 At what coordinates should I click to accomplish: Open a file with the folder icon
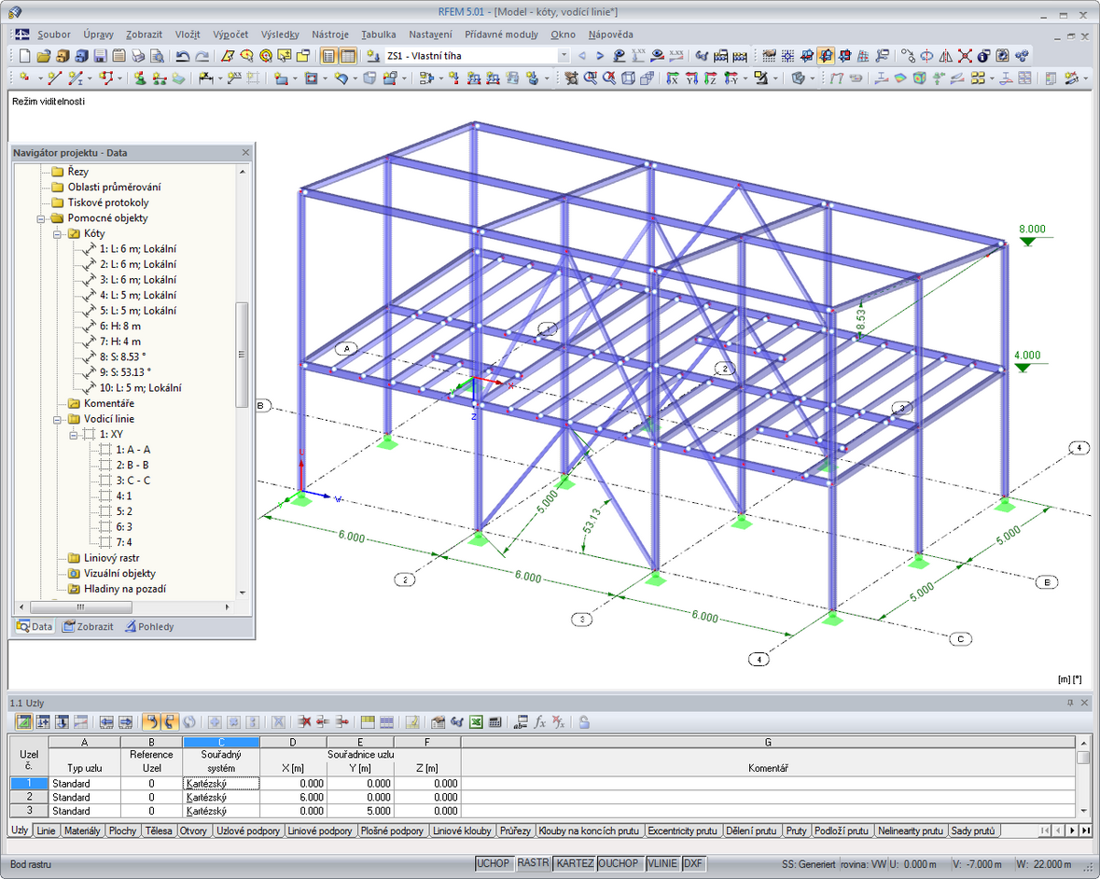click(x=44, y=56)
